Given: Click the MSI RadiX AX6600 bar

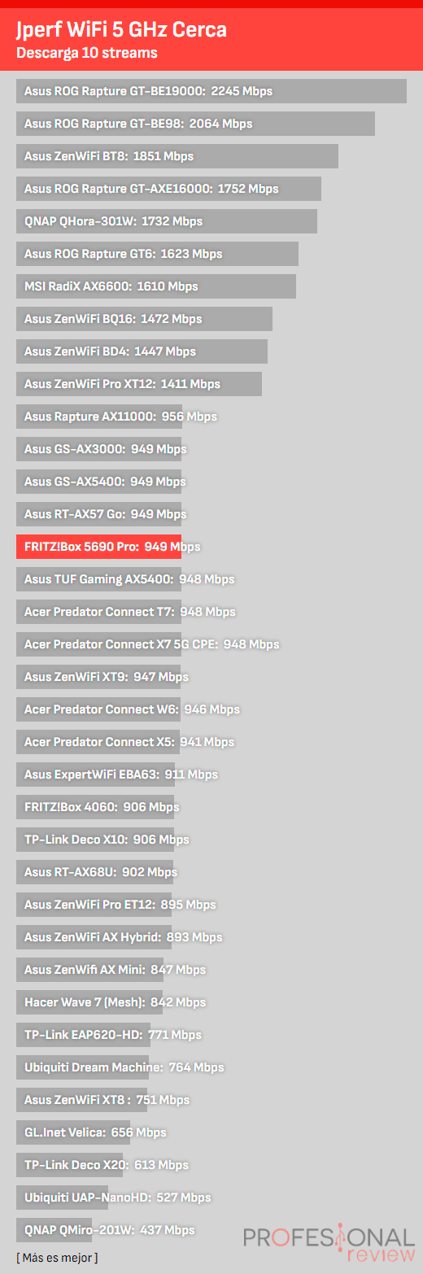Looking at the screenshot, I should click(x=156, y=286).
